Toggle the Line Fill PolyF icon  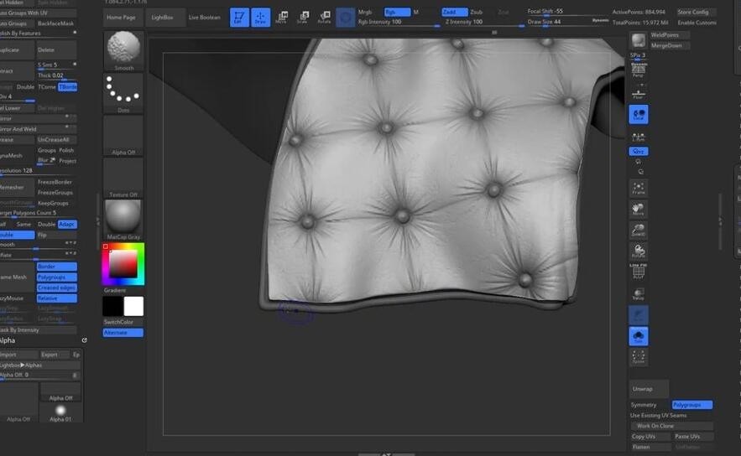[x=639, y=272]
